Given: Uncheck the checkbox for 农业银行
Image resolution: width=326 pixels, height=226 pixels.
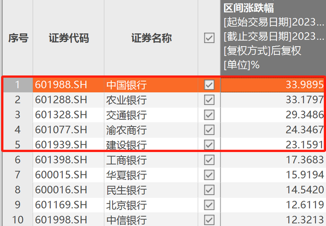Looking at the screenshot, I should coord(209,100).
